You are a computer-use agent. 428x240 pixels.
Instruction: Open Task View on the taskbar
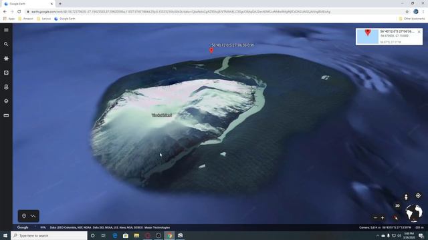[x=104, y=235]
